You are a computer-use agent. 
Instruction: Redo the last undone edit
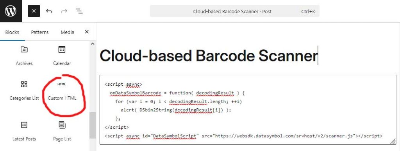tap(64, 11)
